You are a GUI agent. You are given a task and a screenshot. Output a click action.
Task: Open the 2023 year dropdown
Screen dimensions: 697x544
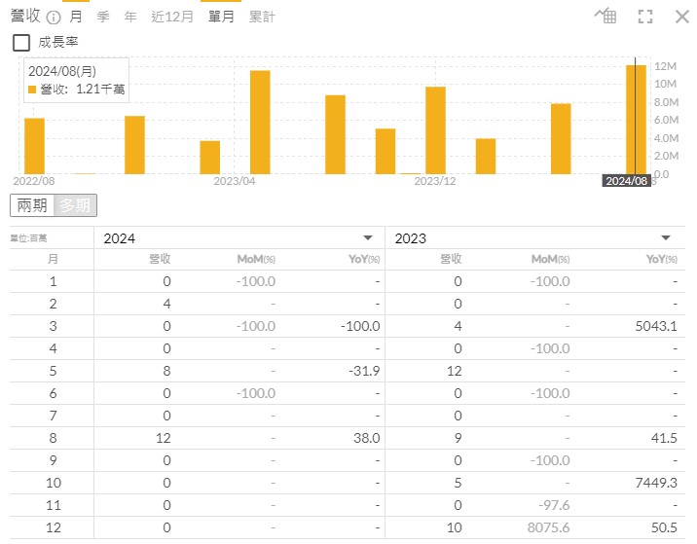(666, 238)
